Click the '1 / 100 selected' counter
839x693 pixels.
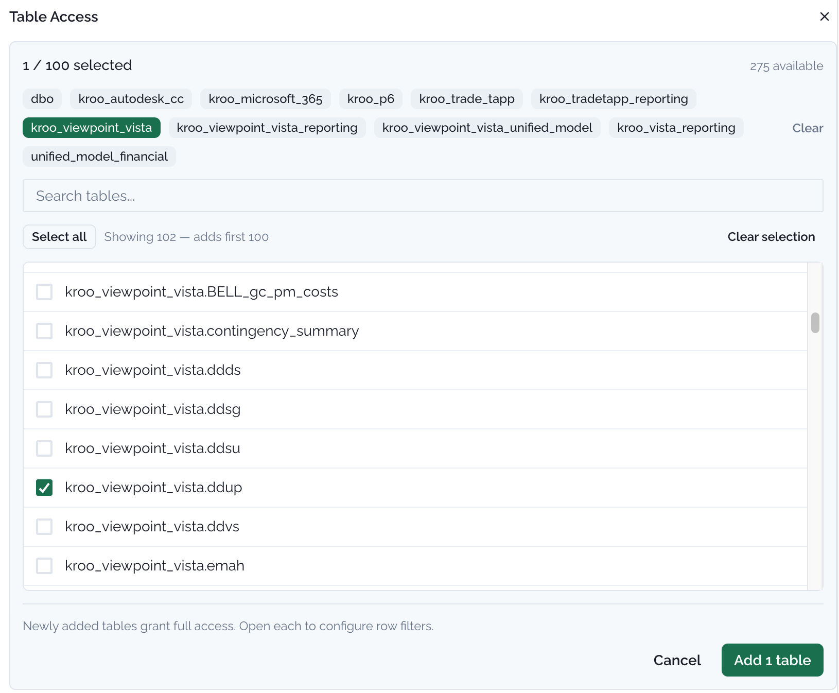(x=77, y=65)
